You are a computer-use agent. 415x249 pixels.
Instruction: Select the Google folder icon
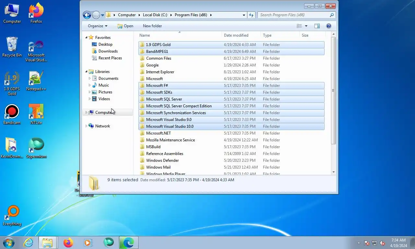(142, 65)
